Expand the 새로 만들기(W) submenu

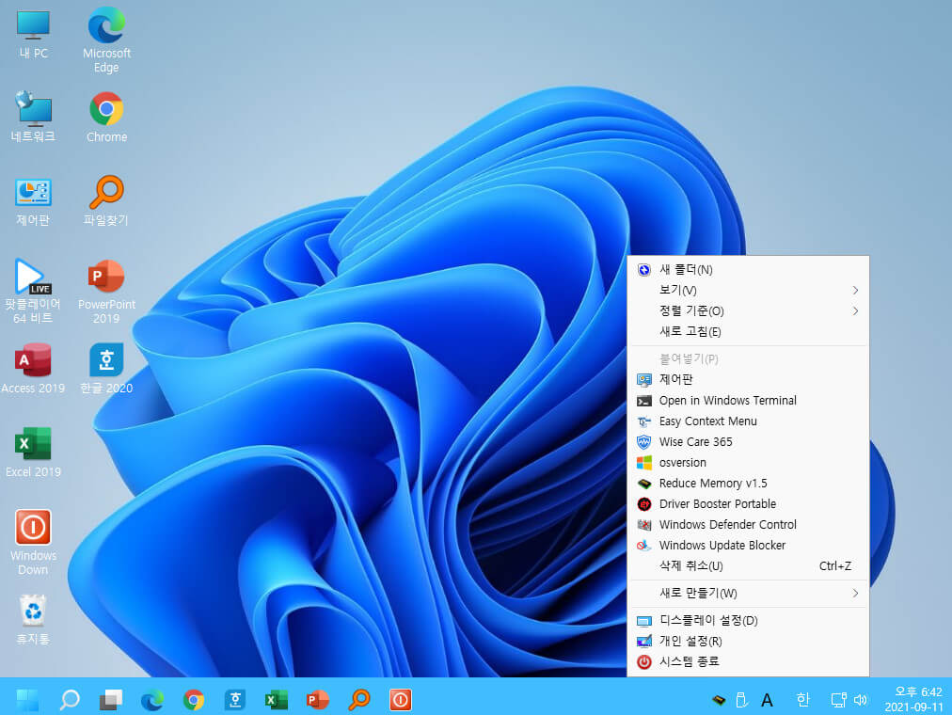click(x=748, y=593)
